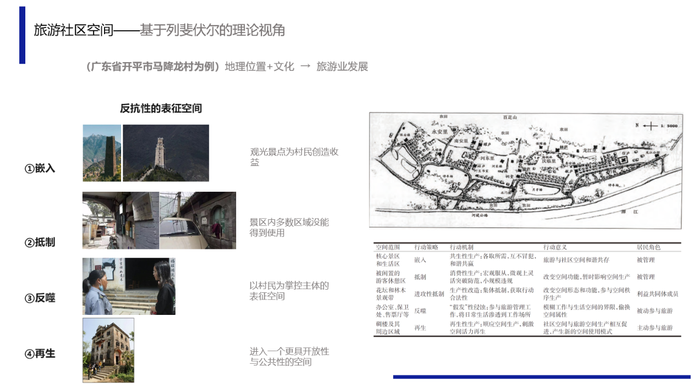Click the alley photo with wall sign
Viewport: 698px width, 388px height.
(x=121, y=220)
